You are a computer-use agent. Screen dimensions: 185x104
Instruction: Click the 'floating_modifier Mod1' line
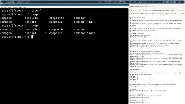[138, 86]
